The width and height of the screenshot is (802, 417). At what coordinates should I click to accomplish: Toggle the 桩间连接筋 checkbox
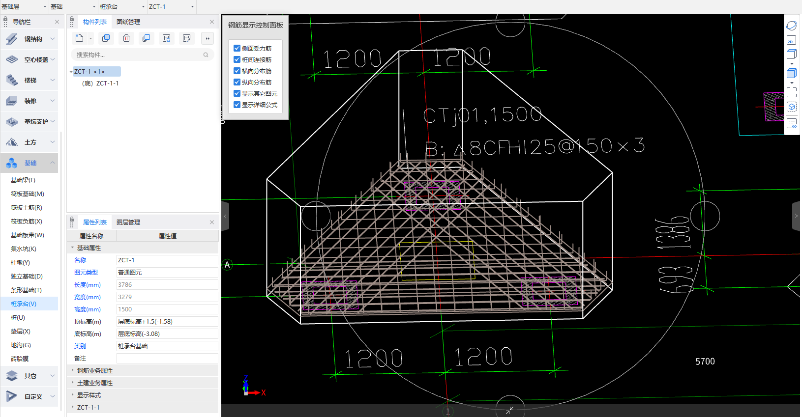237,59
